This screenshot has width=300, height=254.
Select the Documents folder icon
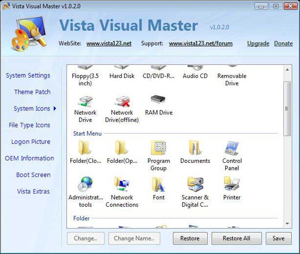(195, 147)
